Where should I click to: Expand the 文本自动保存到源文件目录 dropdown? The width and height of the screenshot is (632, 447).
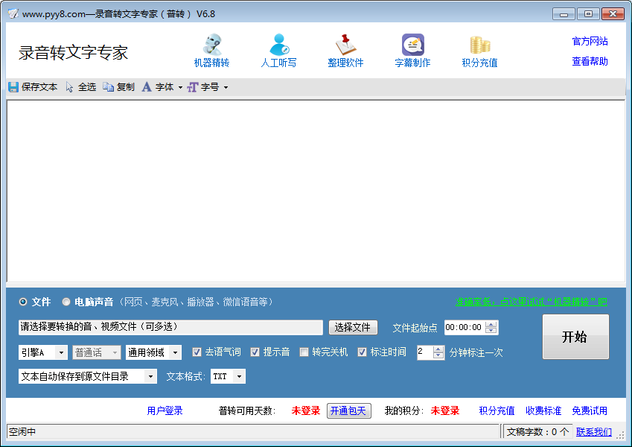[150, 376]
